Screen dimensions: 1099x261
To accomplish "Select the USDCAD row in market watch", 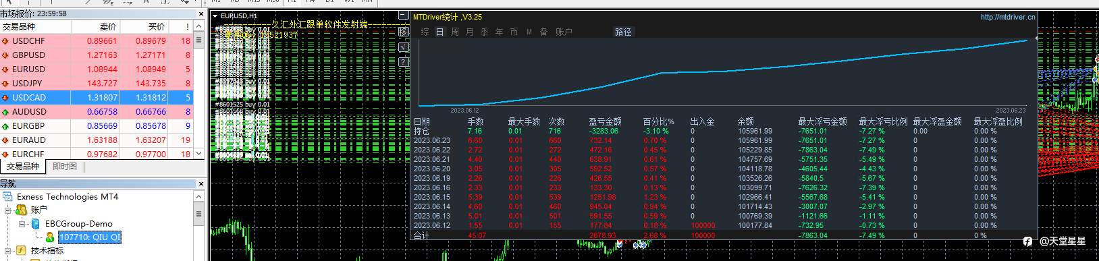I will (97, 98).
